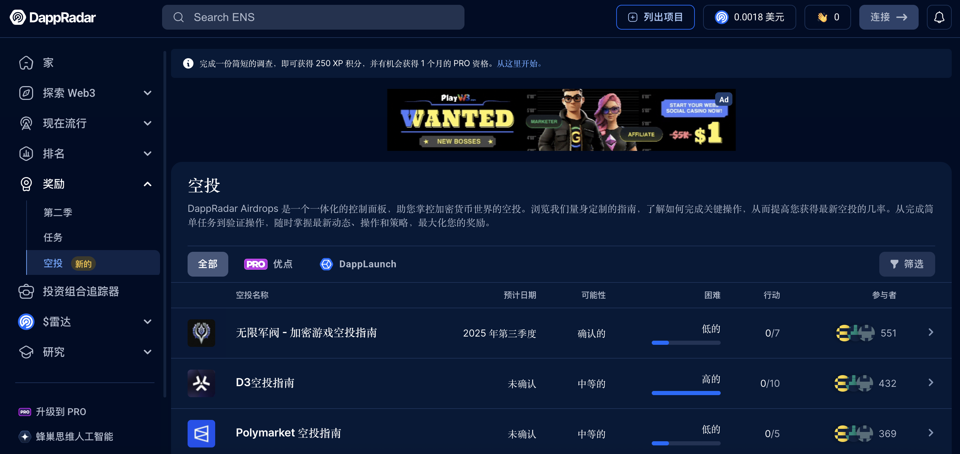The width and height of the screenshot is (960, 454).
Task: Open the 从这里开始 survey link
Action: [x=519, y=64]
